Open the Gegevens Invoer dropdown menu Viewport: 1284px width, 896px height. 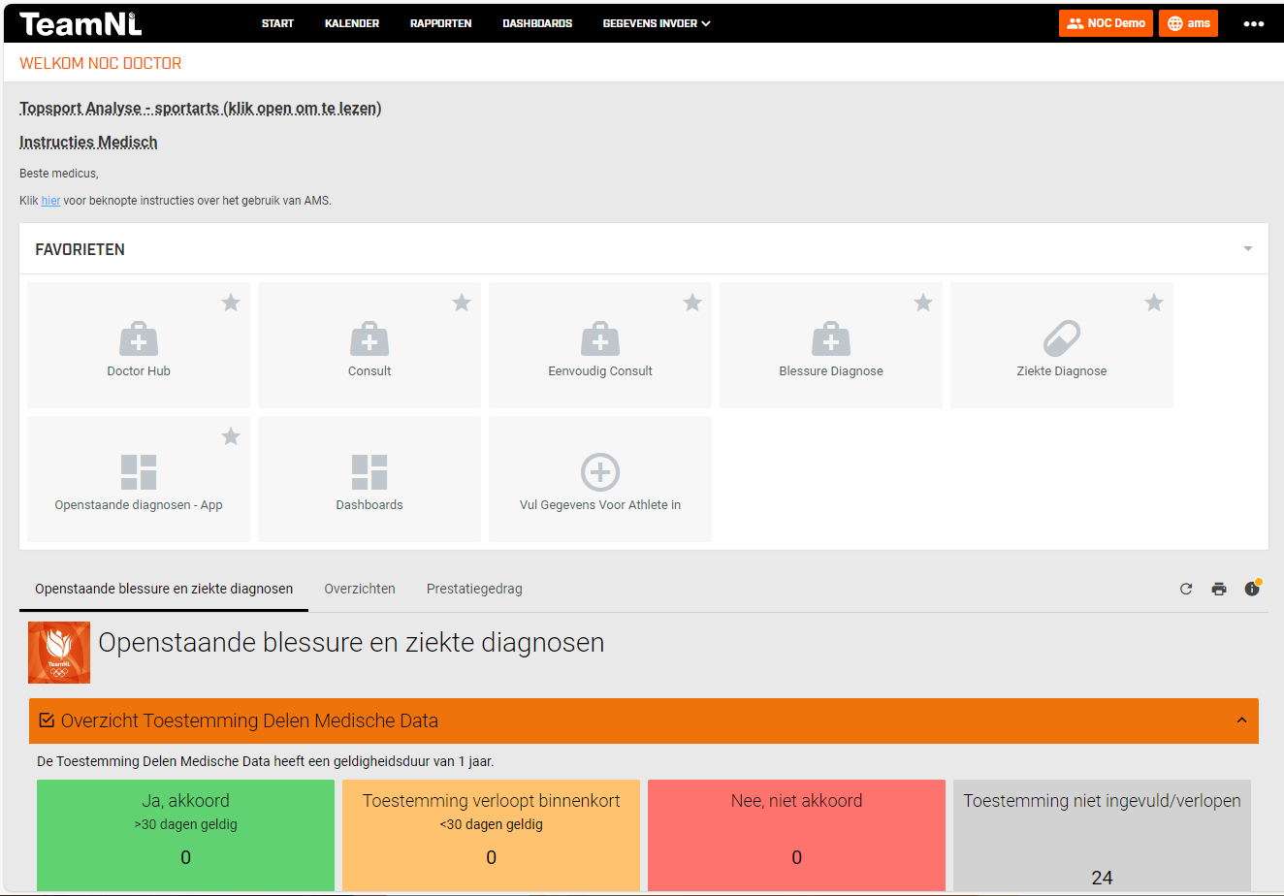[657, 23]
